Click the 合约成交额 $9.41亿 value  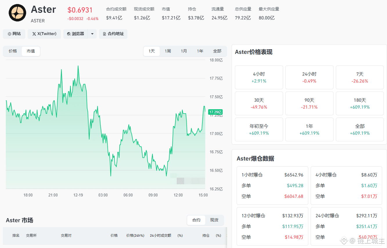pyautogui.click(x=114, y=18)
